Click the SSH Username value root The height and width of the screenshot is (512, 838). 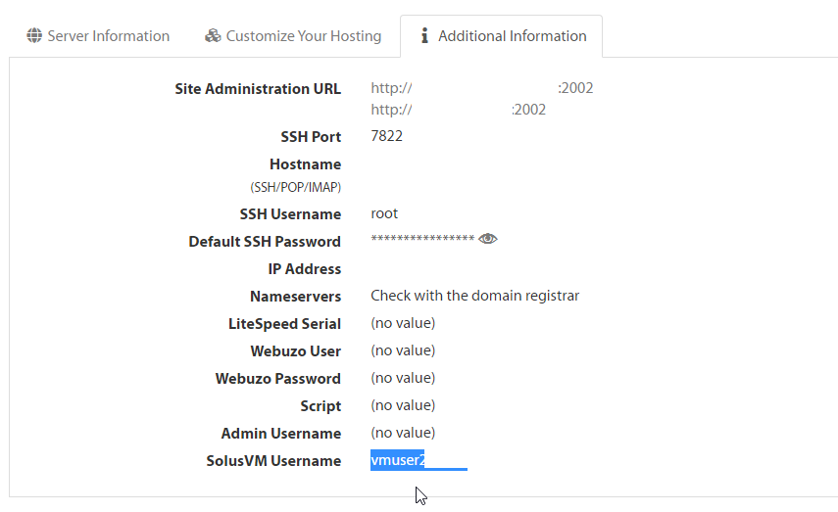pos(384,213)
